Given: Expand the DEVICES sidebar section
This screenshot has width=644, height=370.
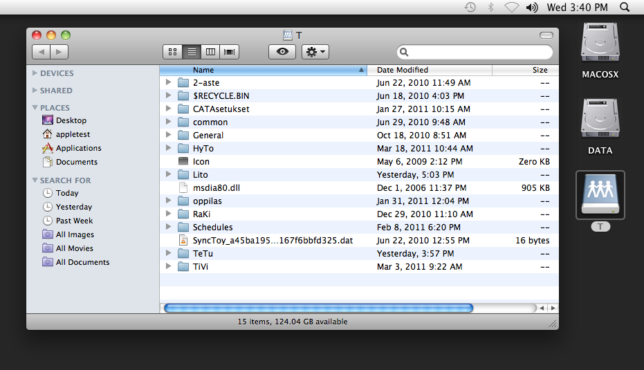Looking at the screenshot, I should point(35,73).
